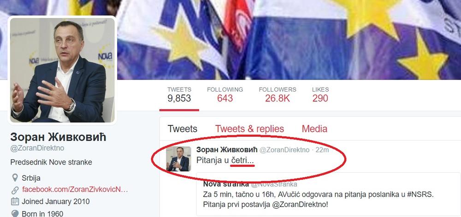
Task: Open the header banner image
Action: [x=289, y=40]
